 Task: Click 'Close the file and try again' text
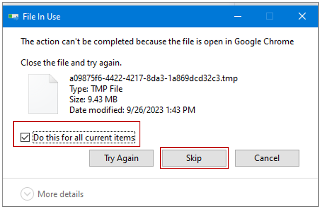(x=71, y=63)
